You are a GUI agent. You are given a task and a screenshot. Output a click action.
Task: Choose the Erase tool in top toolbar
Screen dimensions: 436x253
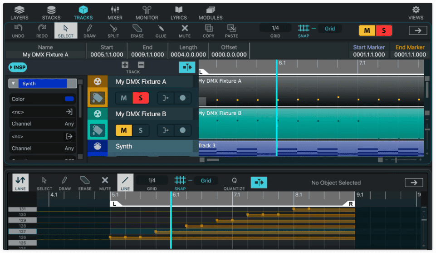tap(137, 31)
